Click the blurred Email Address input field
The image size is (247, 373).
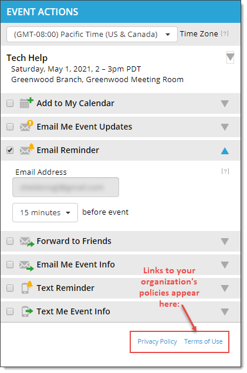click(x=66, y=187)
